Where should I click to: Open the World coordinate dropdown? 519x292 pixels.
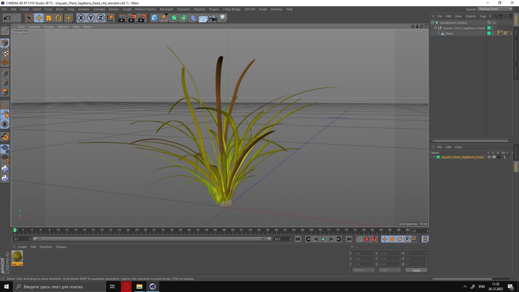(x=363, y=270)
